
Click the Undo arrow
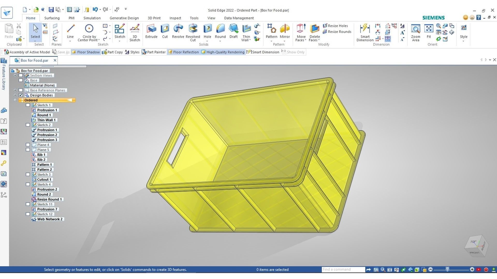[x=95, y=10]
